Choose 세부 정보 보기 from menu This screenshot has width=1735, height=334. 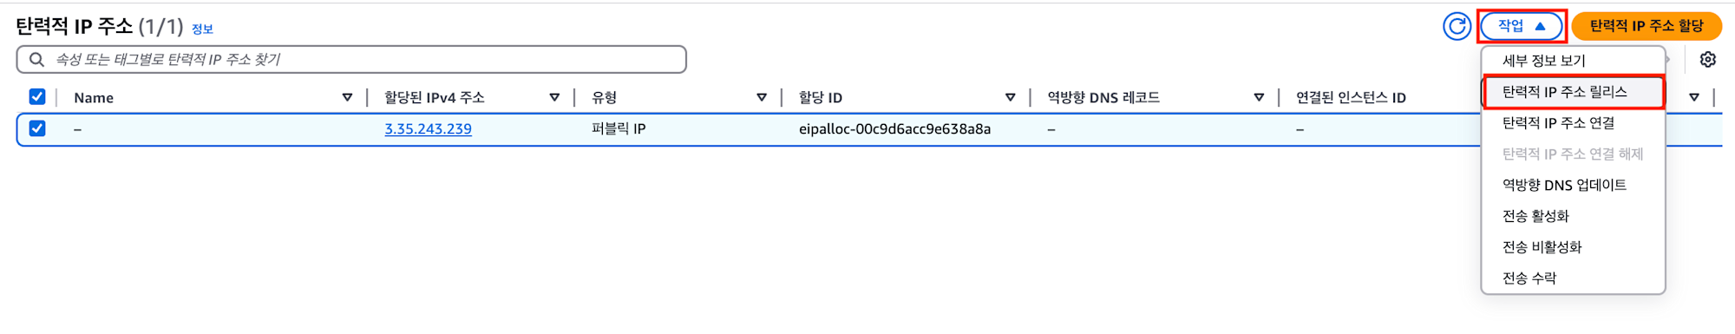[1574, 61]
